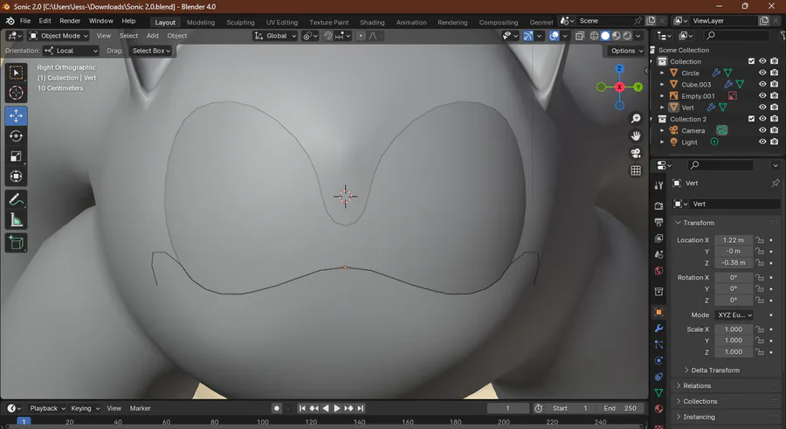Select rendered viewport shading
The height and width of the screenshot is (429, 786).
tap(627, 36)
